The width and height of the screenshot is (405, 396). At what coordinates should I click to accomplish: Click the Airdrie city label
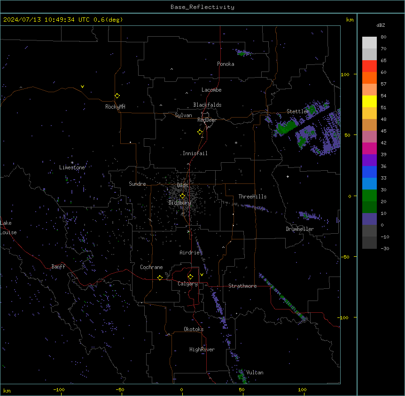(x=189, y=253)
